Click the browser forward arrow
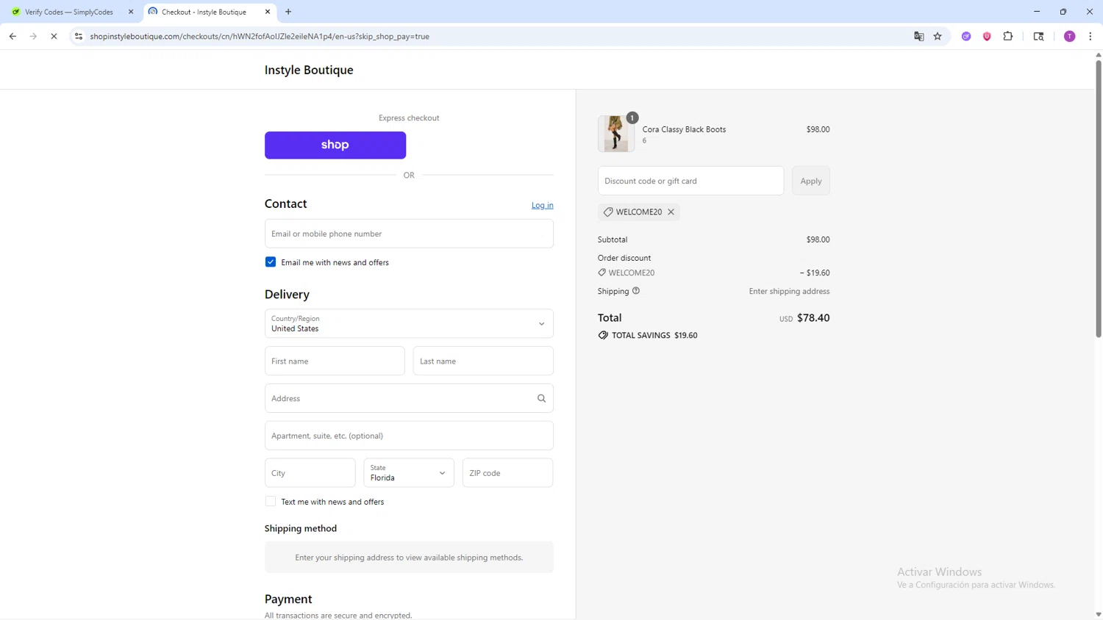The width and height of the screenshot is (1103, 620). (x=33, y=36)
